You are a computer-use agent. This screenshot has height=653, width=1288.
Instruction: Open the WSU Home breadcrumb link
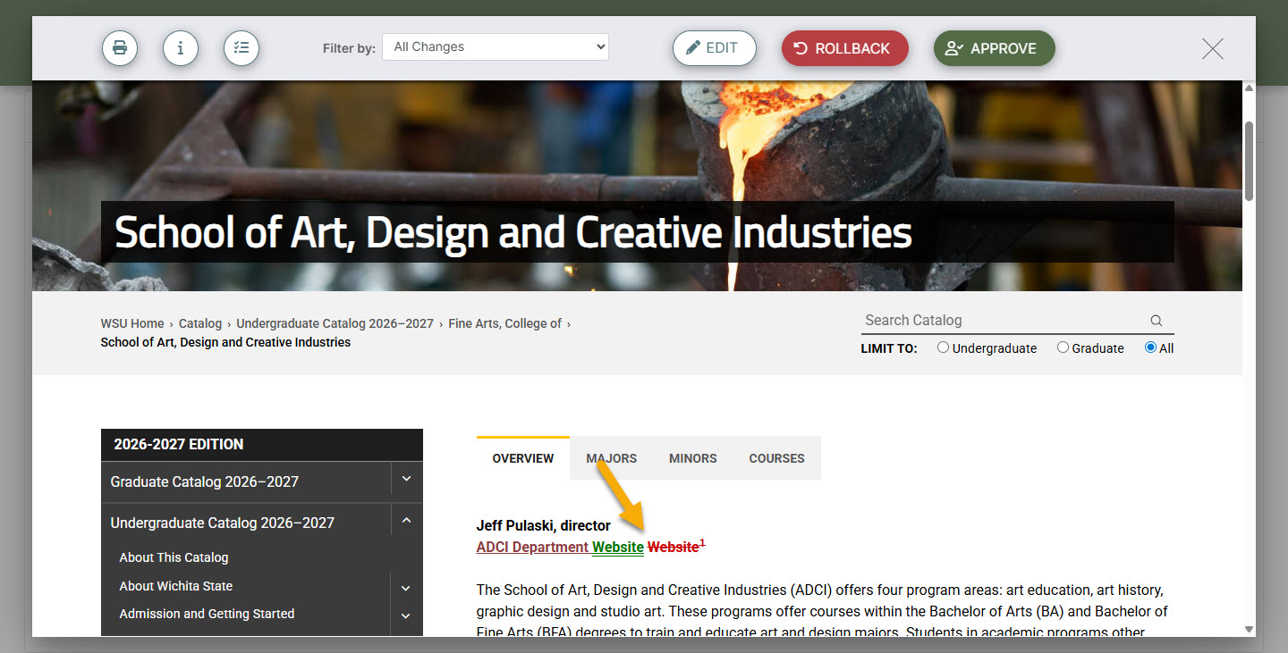(x=132, y=323)
